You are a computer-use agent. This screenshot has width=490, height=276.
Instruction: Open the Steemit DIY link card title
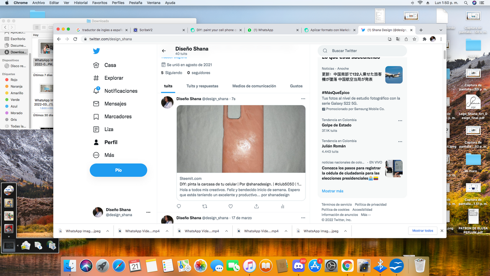click(240, 184)
